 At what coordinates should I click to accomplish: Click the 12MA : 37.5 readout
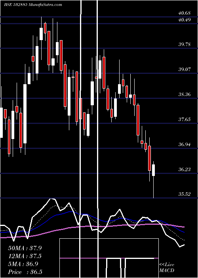[x=25, y=256]
